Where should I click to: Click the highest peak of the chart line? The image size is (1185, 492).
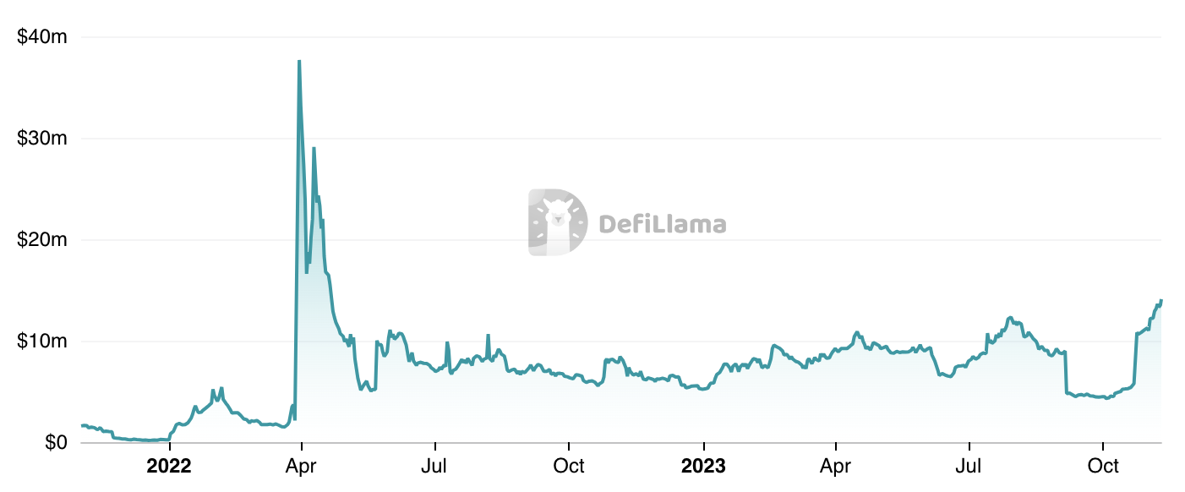click(298, 61)
